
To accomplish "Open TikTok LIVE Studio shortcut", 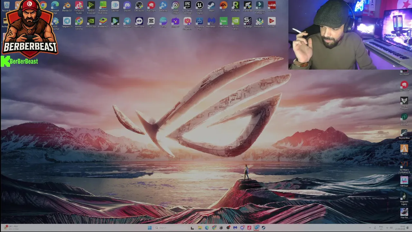I will pos(79,8).
